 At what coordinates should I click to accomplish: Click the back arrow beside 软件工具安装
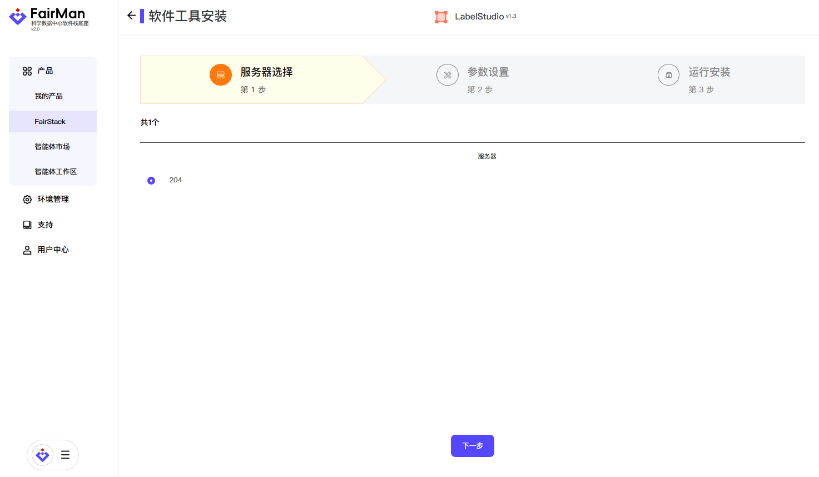[x=131, y=16]
